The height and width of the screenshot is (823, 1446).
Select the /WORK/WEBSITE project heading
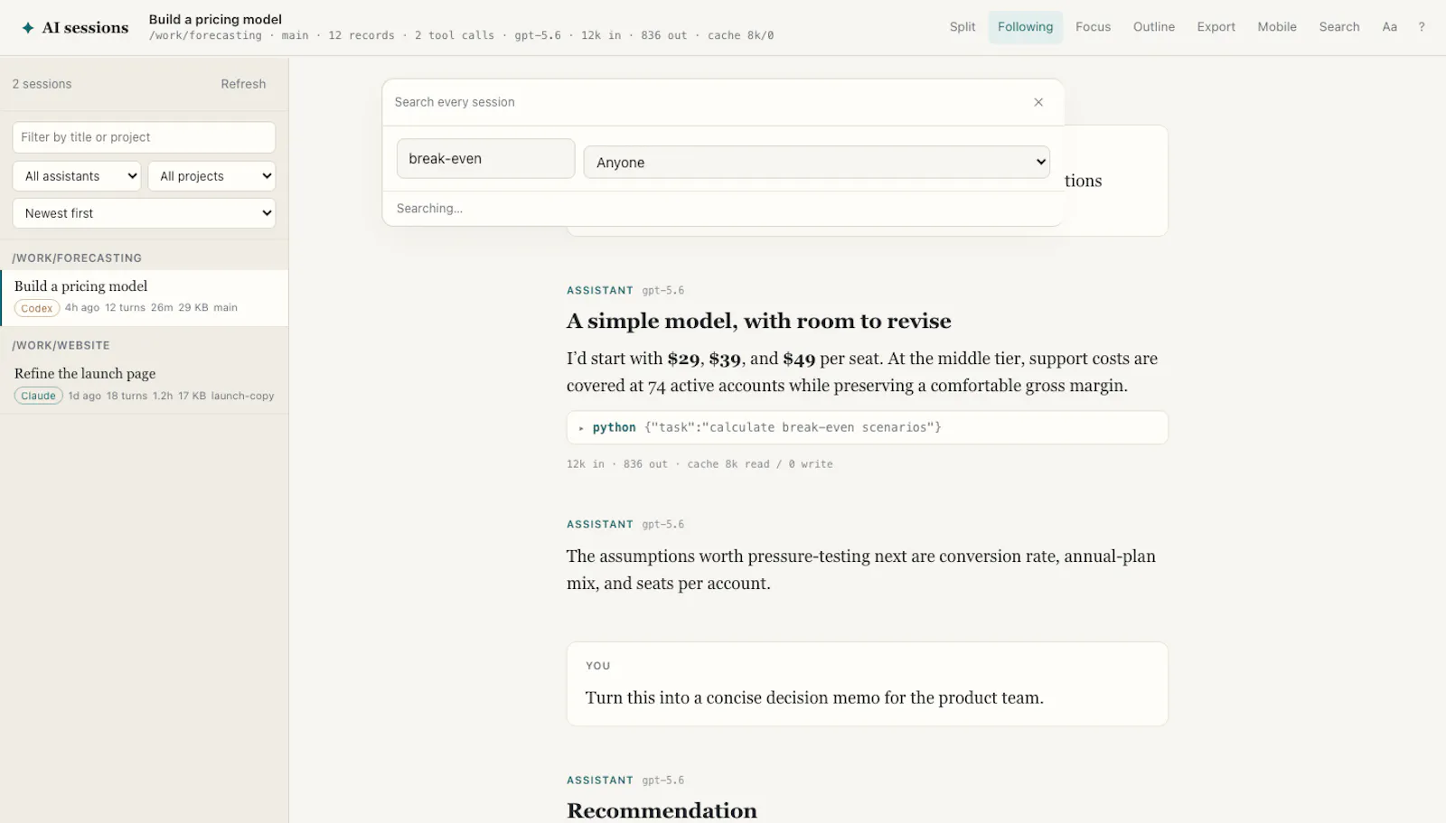pos(61,346)
